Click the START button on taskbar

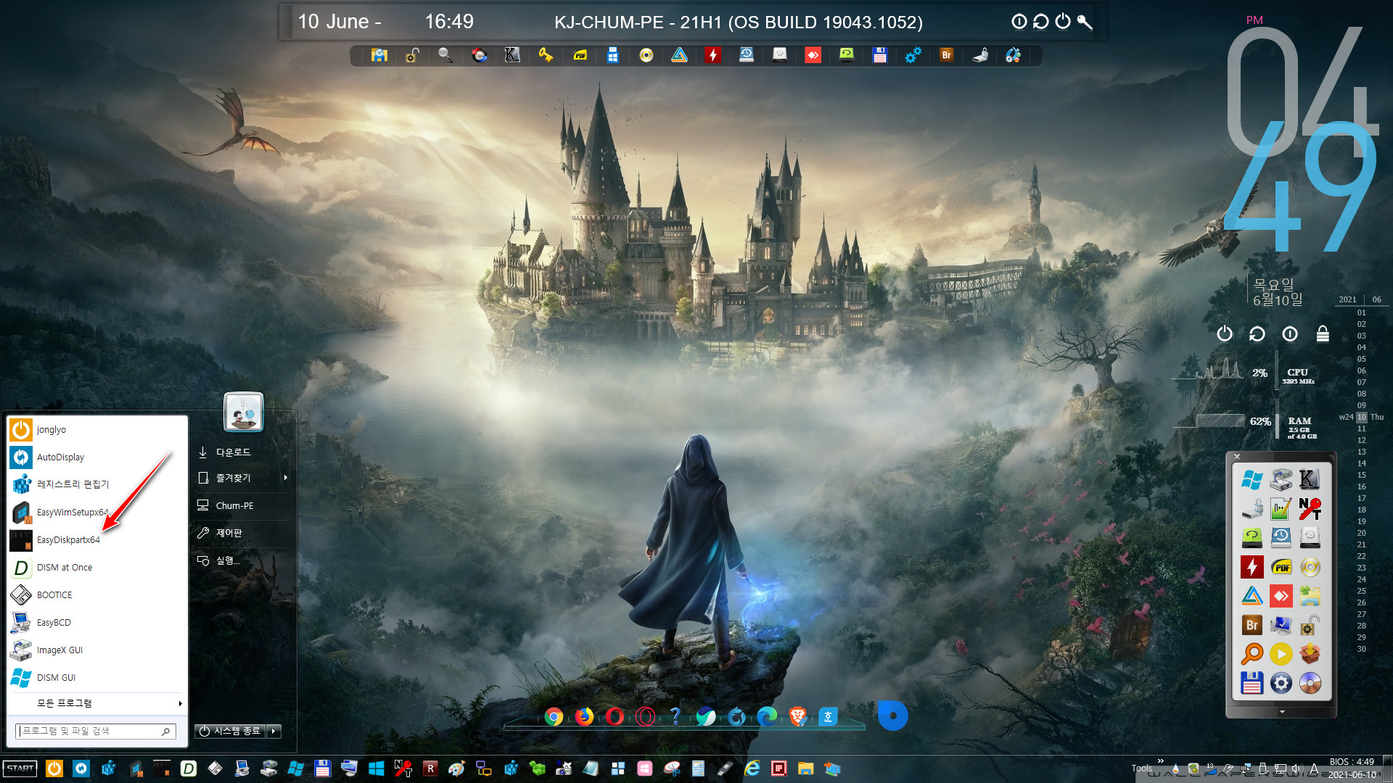(20, 768)
